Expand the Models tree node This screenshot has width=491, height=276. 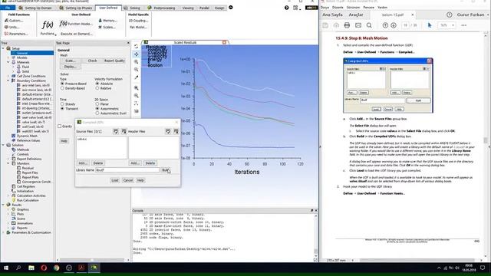[8, 58]
